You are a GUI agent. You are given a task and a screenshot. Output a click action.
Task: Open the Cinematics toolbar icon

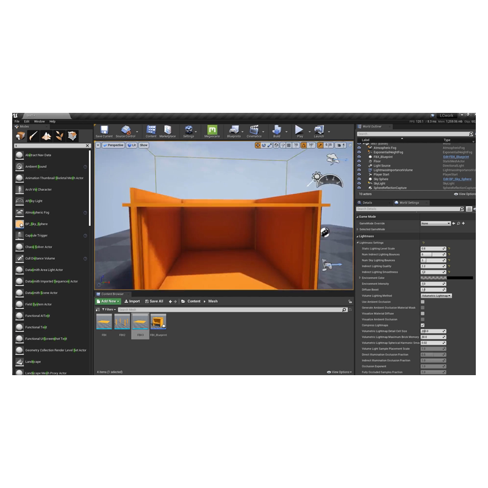(x=254, y=131)
